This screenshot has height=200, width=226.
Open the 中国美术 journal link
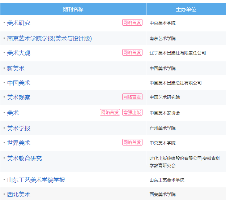[18, 83]
